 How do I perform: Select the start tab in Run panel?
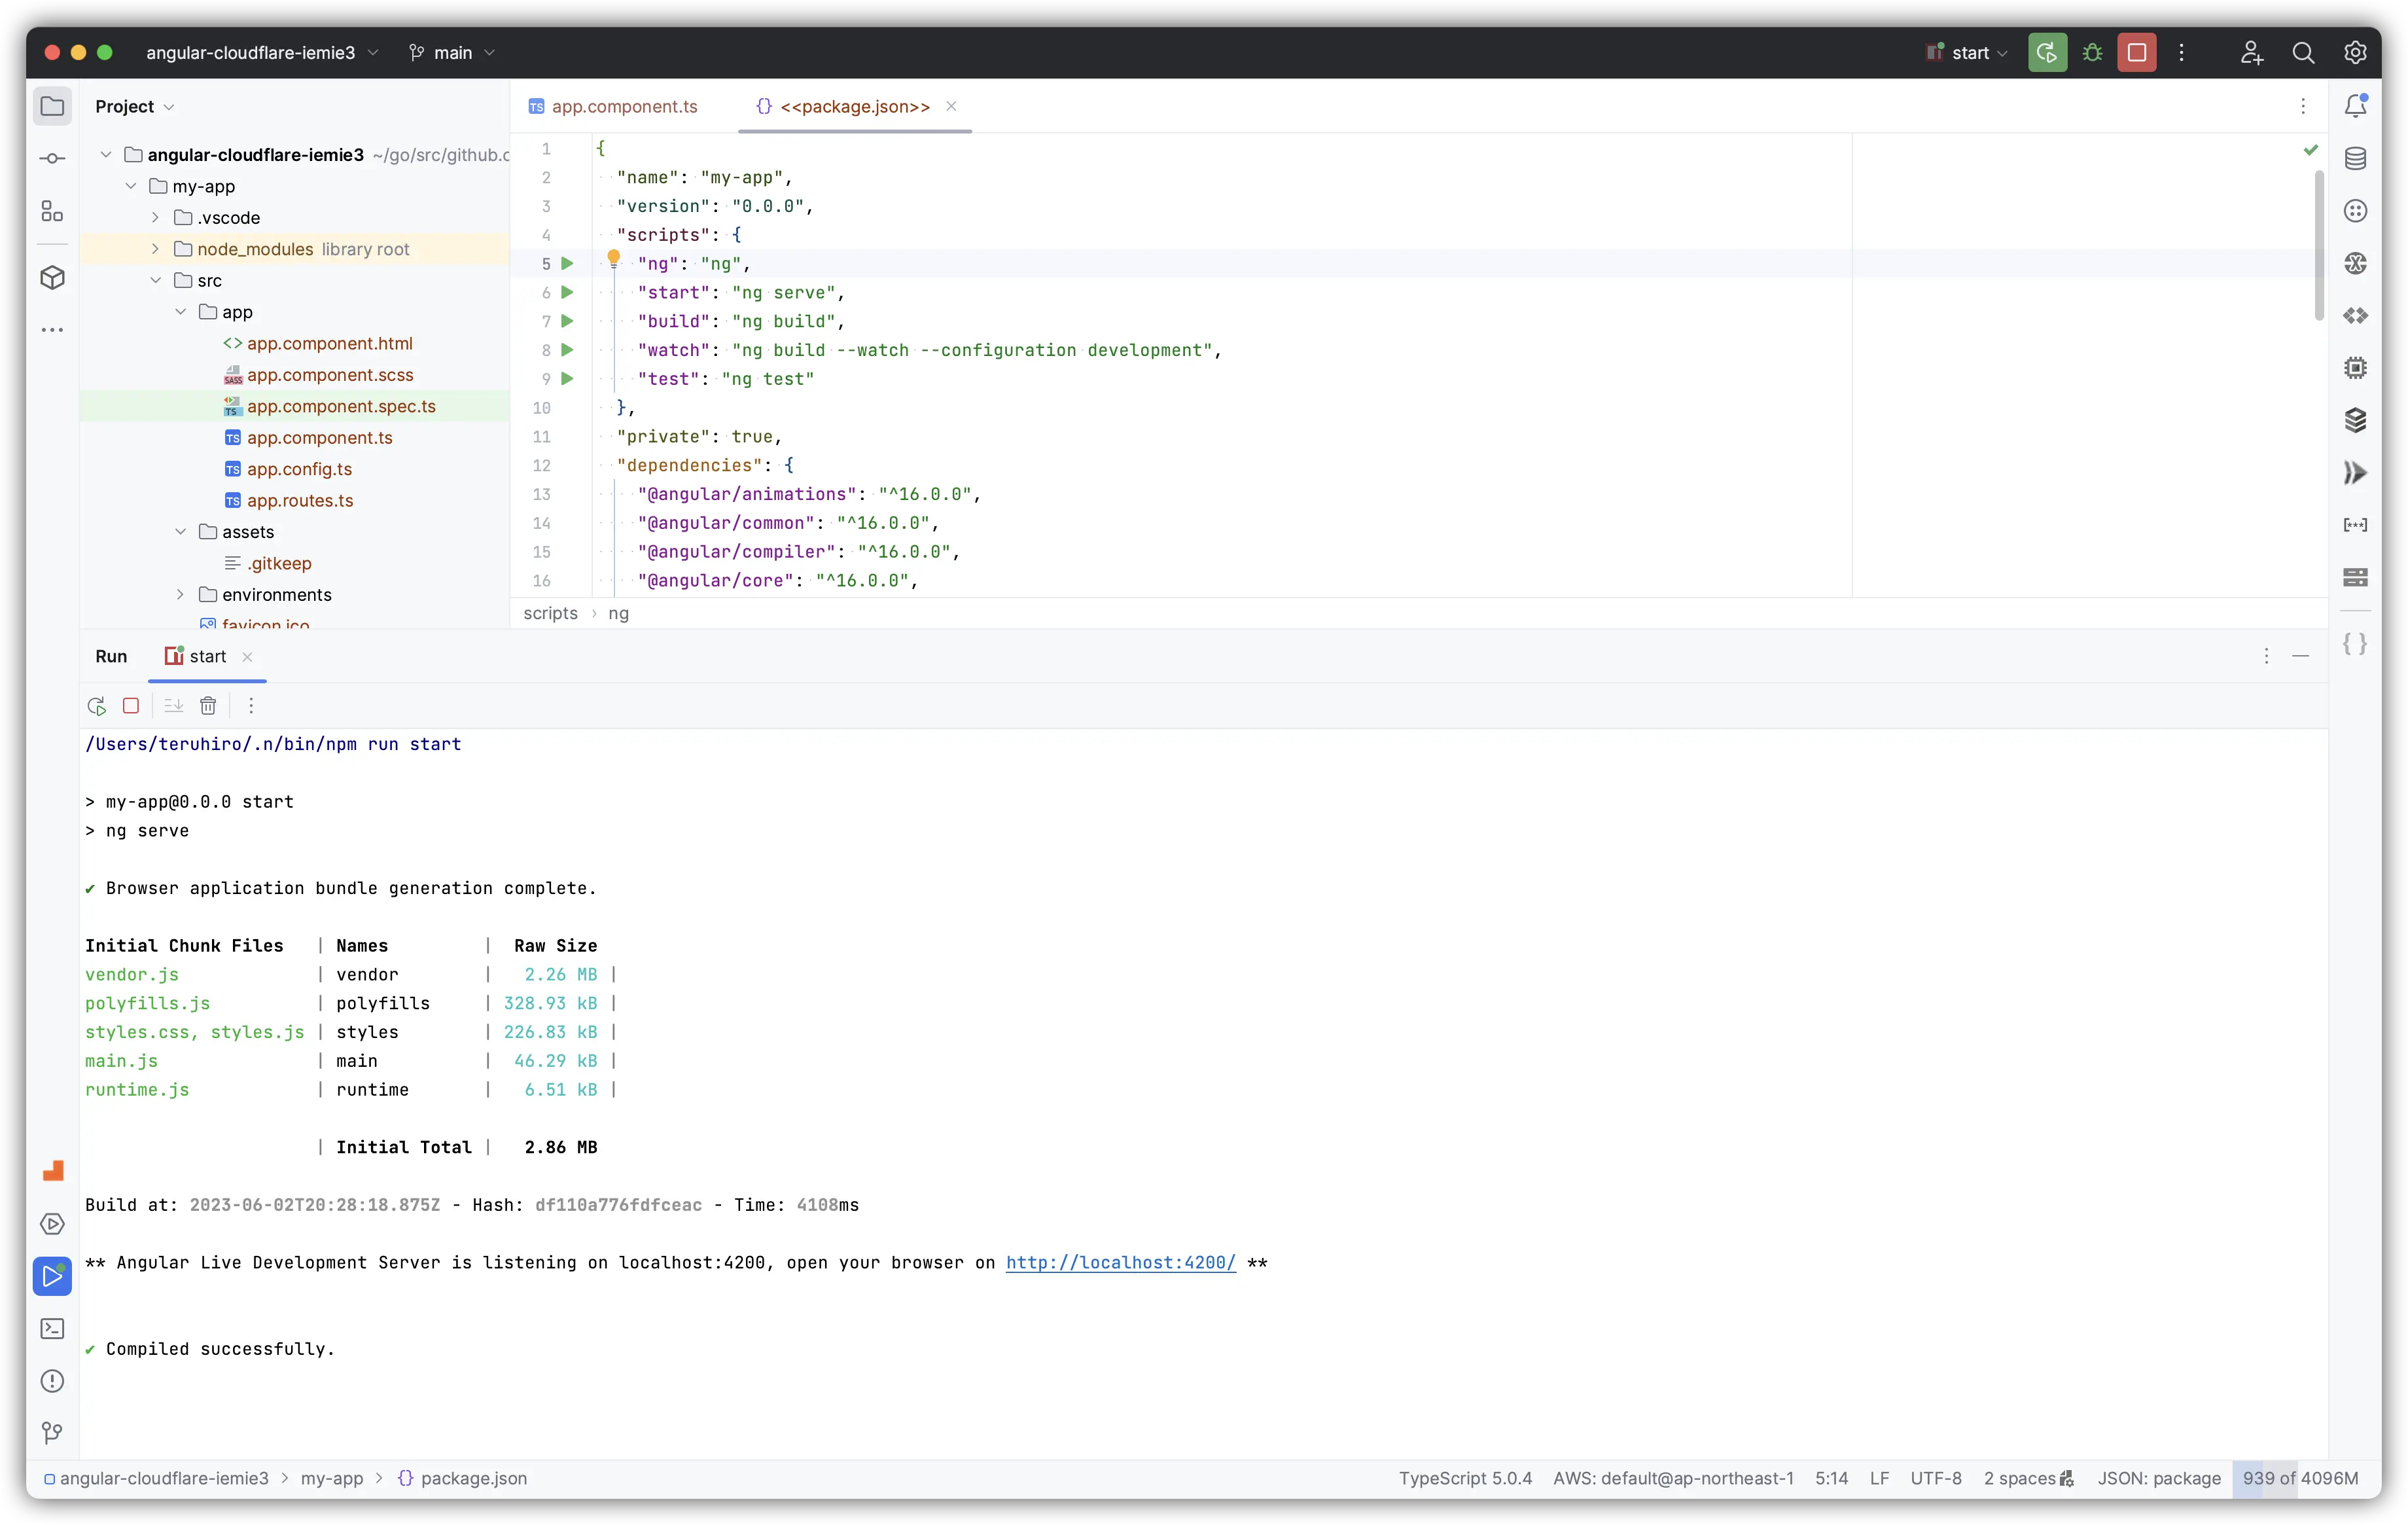point(207,657)
